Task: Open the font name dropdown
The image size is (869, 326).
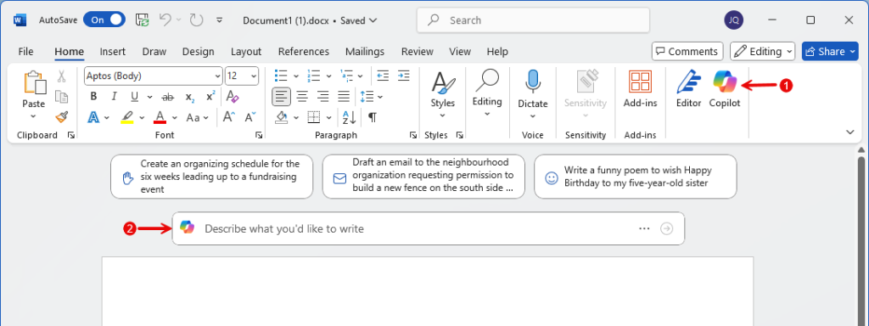Action: tap(217, 76)
